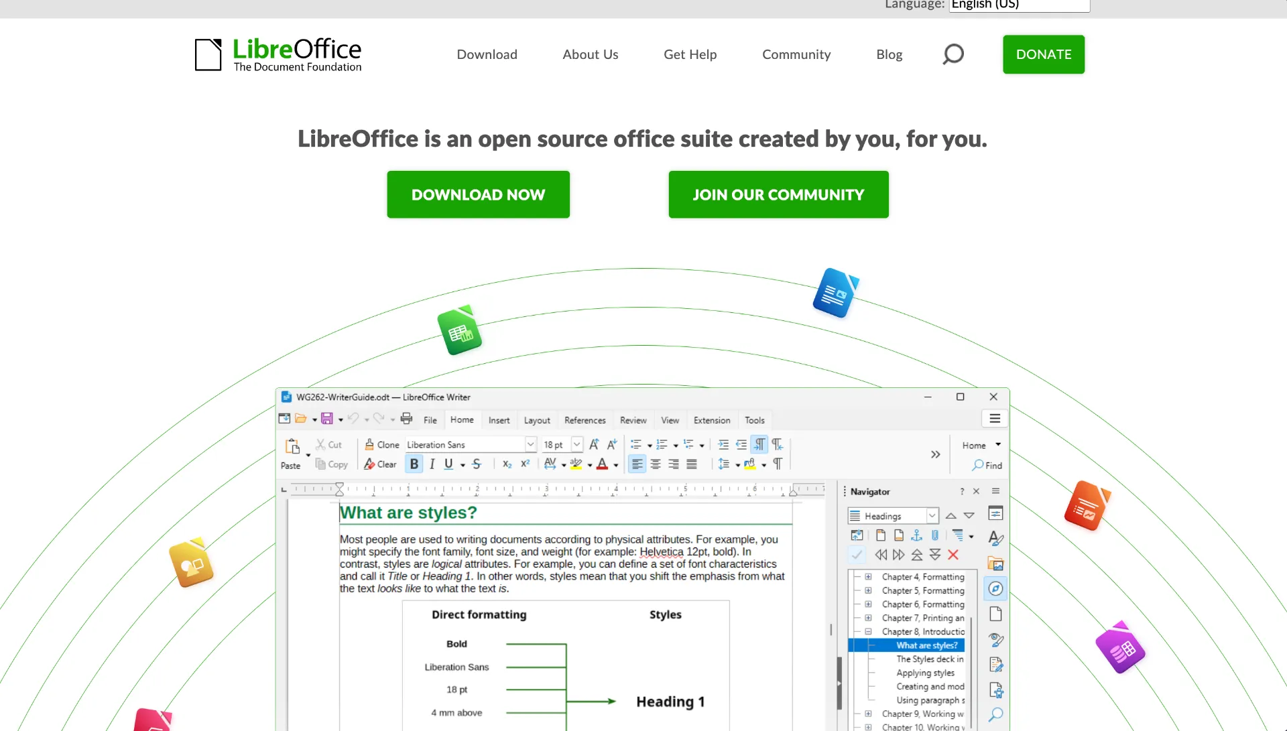Click the increase font size icon
This screenshot has height=731, width=1287.
pos(594,444)
